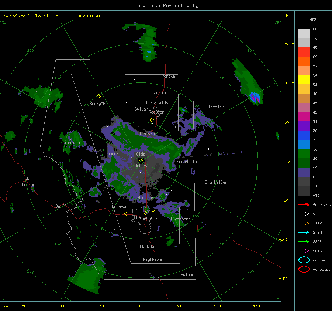The width and height of the screenshot is (332, 311).
Task: Click the orange 111V arrow in legend
Action: pyautogui.click(x=304, y=223)
